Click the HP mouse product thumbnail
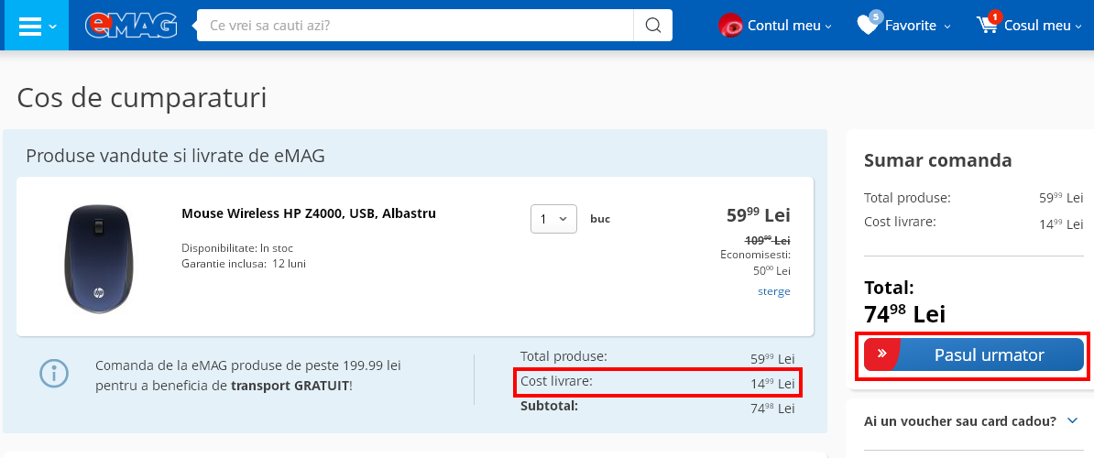The width and height of the screenshot is (1094, 458). pyautogui.click(x=97, y=257)
